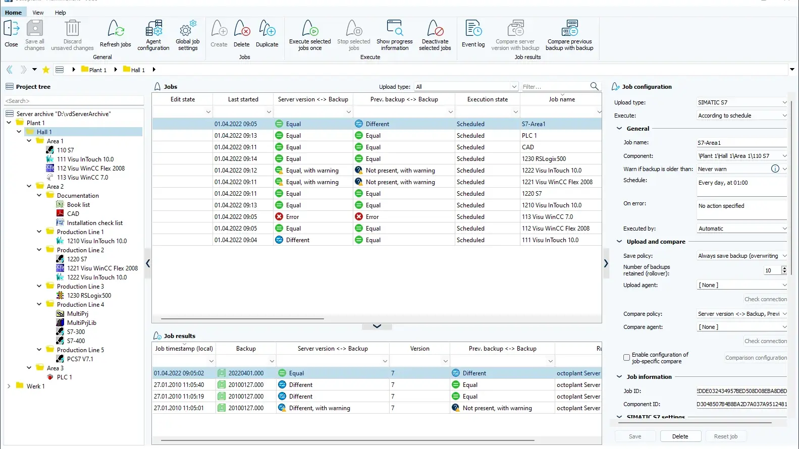
Task: Create a new job
Action: (x=219, y=34)
